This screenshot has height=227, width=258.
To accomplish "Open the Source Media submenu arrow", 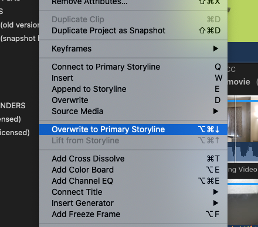I will click(x=216, y=111).
